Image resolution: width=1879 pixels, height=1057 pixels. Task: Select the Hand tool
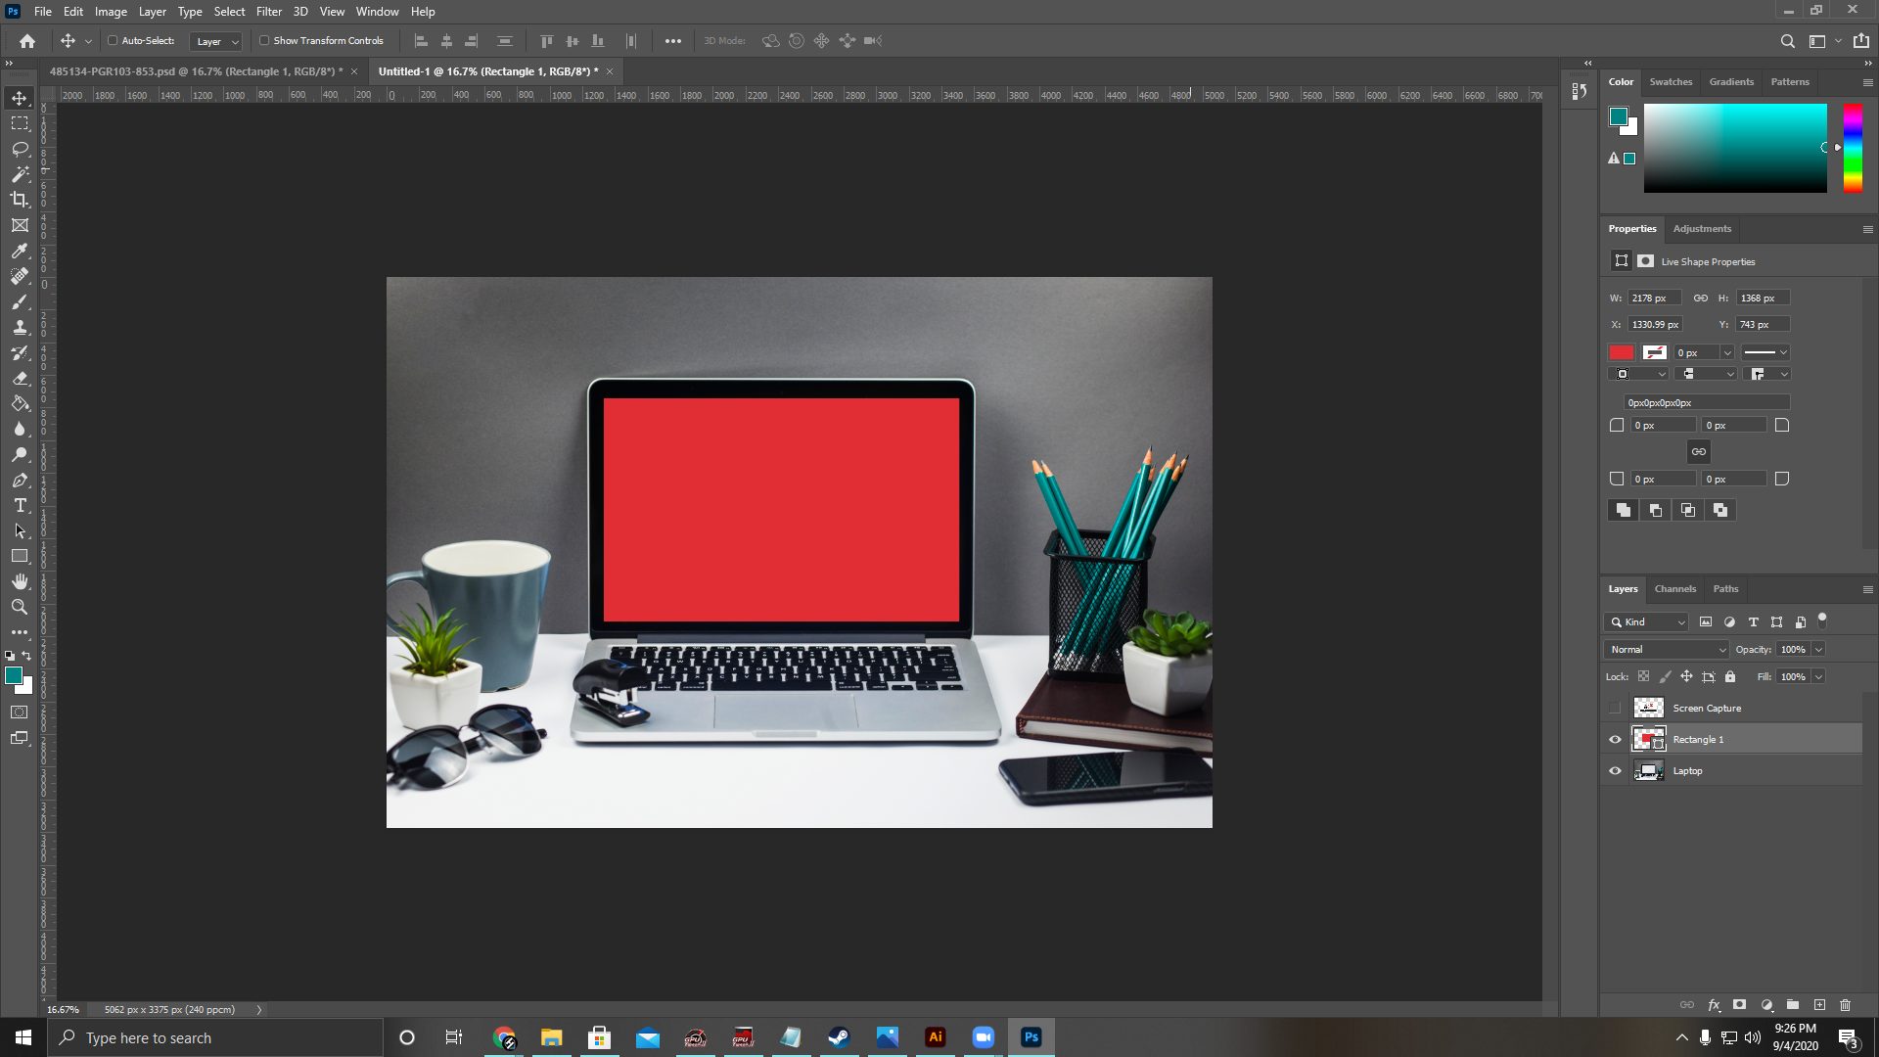pyautogui.click(x=20, y=581)
